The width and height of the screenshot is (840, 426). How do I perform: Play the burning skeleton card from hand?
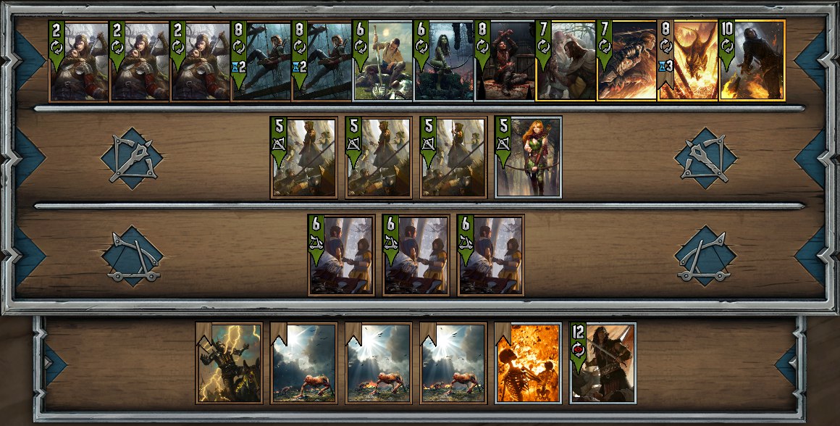[x=528, y=363]
